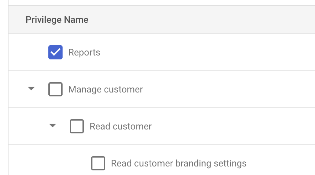Select the Manage customer label text
This screenshot has height=175, width=315.
pos(106,89)
